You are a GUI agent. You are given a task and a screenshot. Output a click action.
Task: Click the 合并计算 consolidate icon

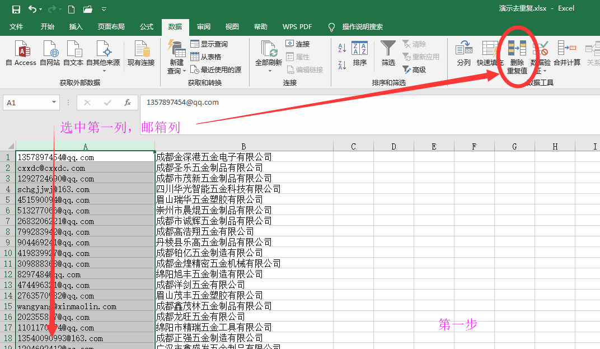(567, 53)
